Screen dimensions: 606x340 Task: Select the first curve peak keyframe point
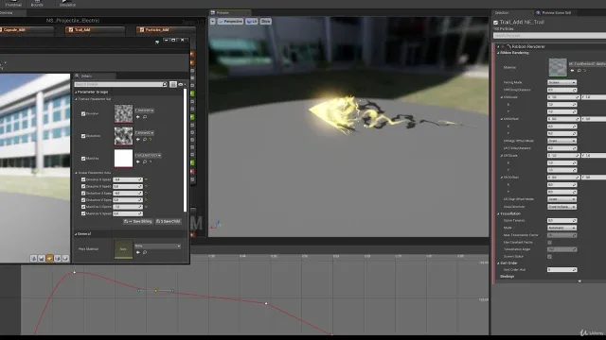click(75, 273)
